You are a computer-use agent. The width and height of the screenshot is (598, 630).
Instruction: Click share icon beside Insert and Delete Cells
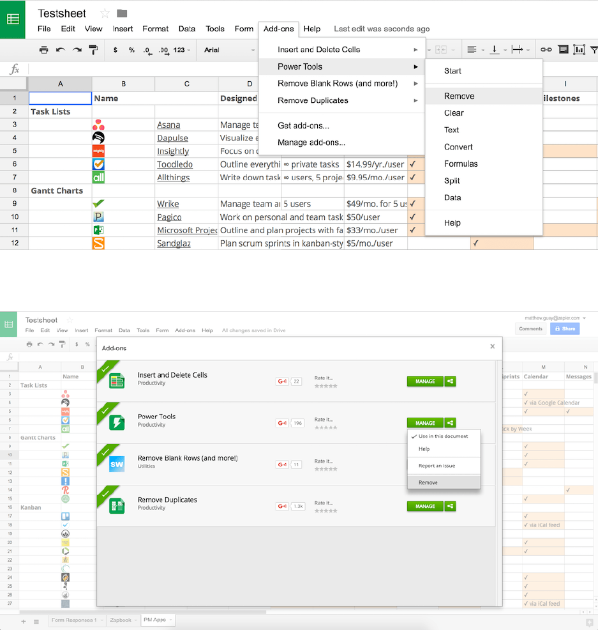[x=451, y=381]
